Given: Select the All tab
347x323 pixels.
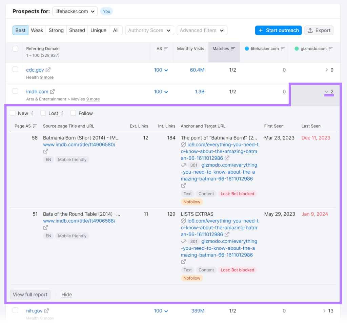Looking at the screenshot, I should pos(116,30).
